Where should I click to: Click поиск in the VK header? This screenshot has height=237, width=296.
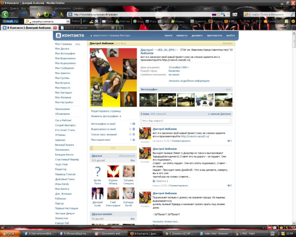click(x=169, y=35)
